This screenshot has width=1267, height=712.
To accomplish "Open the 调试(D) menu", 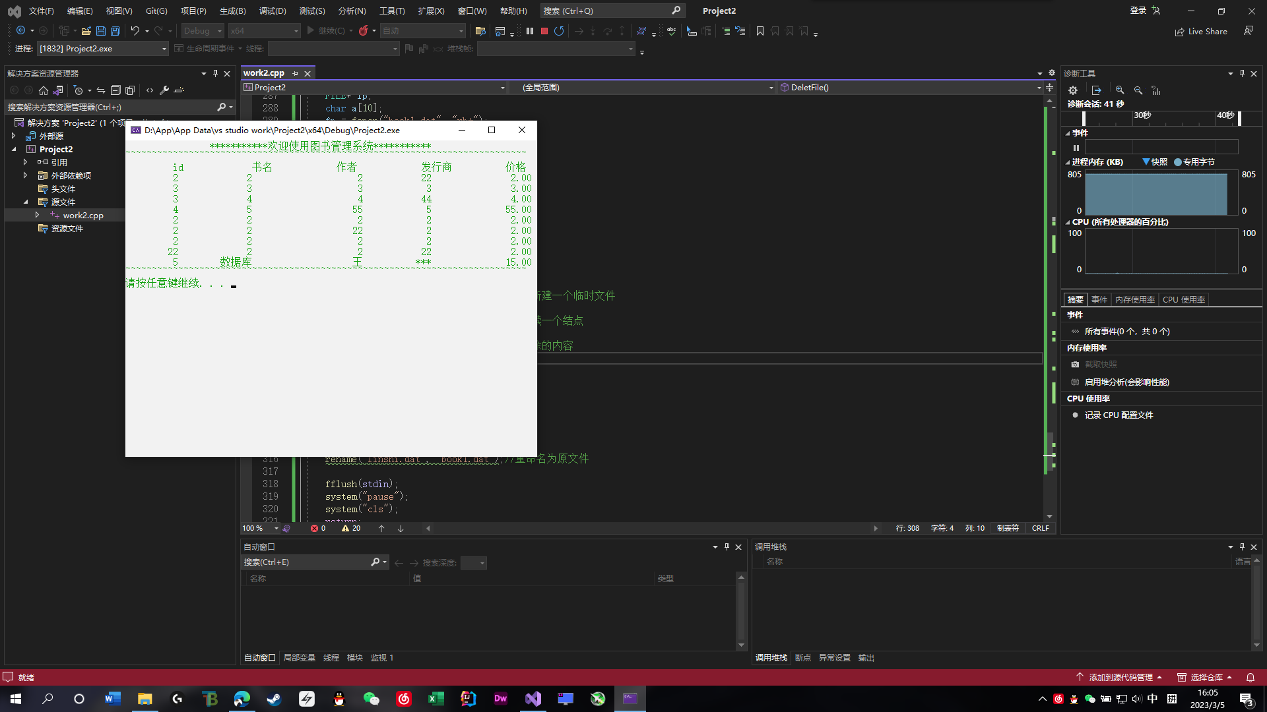I will pos(272,11).
